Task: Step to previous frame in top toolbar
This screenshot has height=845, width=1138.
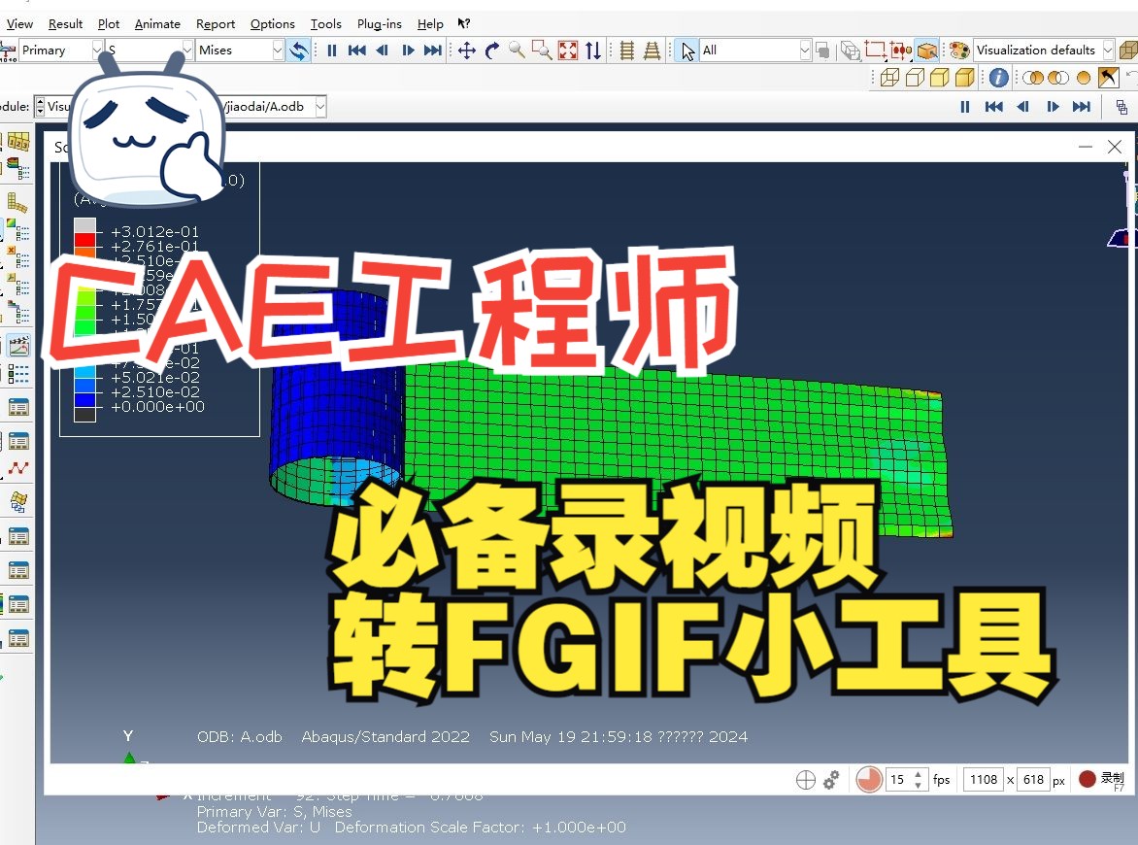Action: (383, 51)
